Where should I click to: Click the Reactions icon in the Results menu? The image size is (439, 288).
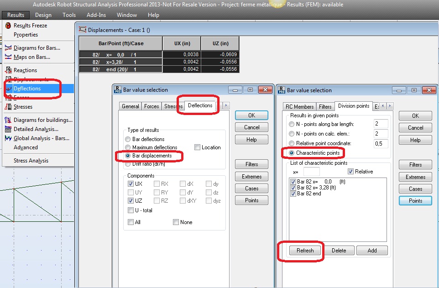[x=8, y=70]
